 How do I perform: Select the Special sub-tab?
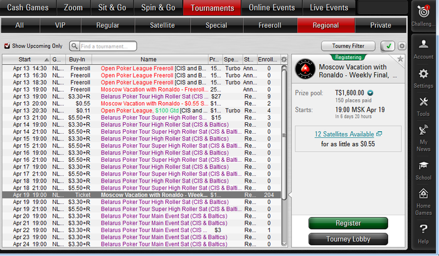[x=216, y=25]
